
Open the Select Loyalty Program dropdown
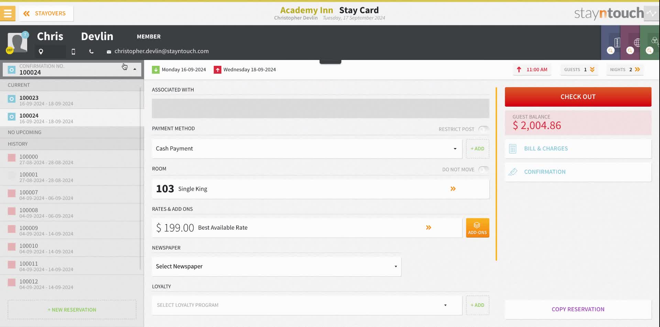[307, 305]
